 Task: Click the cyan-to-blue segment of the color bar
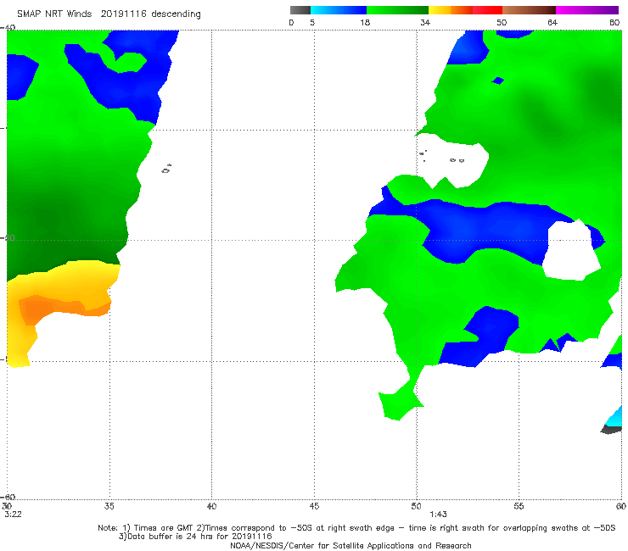[x=339, y=10]
